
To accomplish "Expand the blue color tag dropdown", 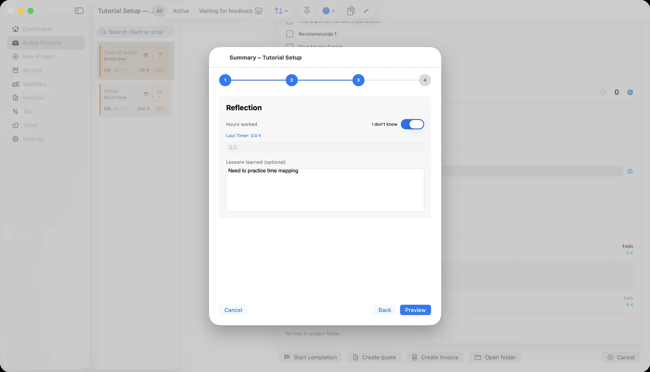I will 329,11.
